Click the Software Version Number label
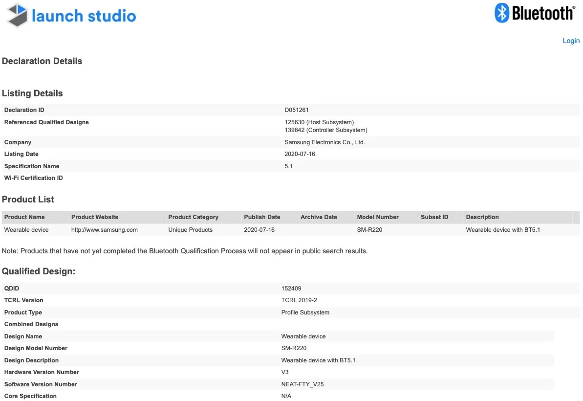The image size is (583, 401). click(x=41, y=384)
